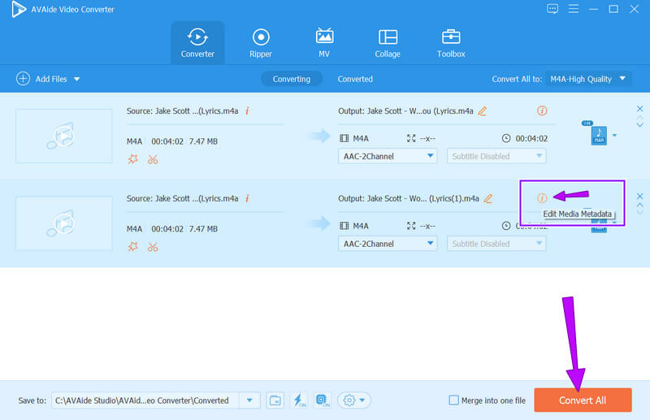Select first file's audio thumbnail
650x420 pixels.
tap(64, 136)
